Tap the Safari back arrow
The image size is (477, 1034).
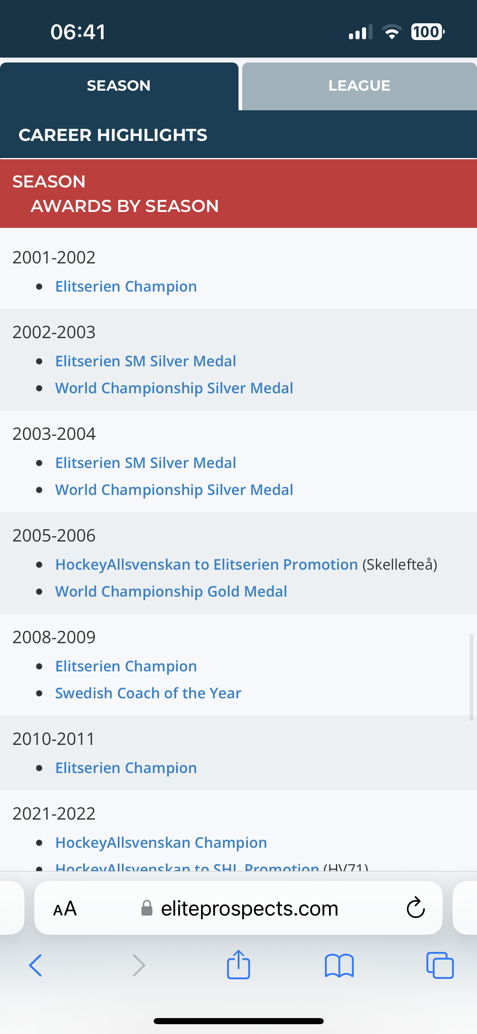pyautogui.click(x=35, y=965)
